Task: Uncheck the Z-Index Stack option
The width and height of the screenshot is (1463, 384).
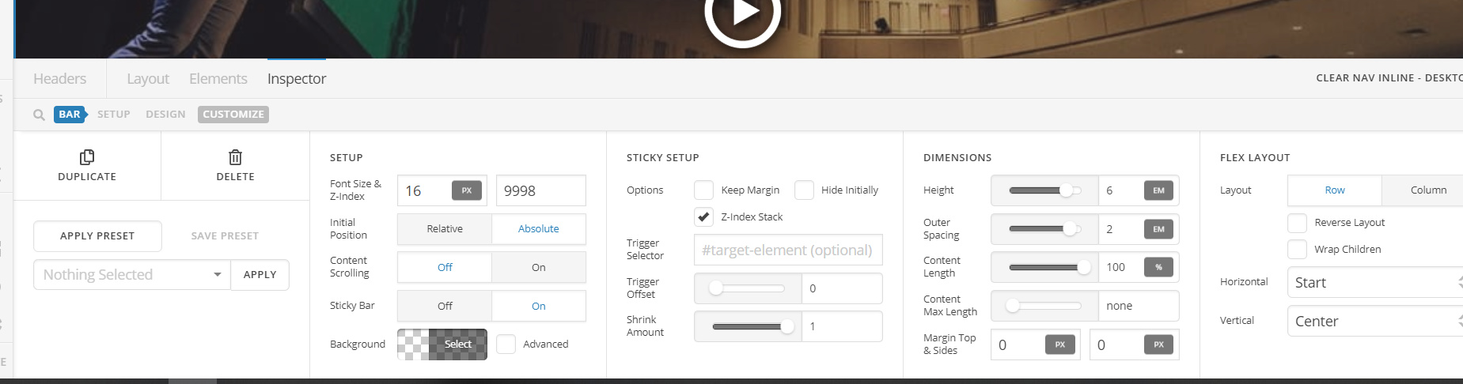Action: pyautogui.click(x=703, y=216)
